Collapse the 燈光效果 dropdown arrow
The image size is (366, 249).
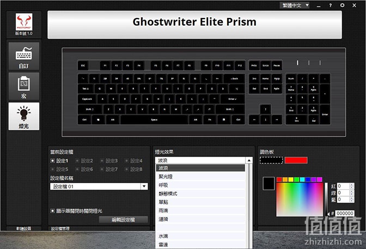tap(249, 160)
